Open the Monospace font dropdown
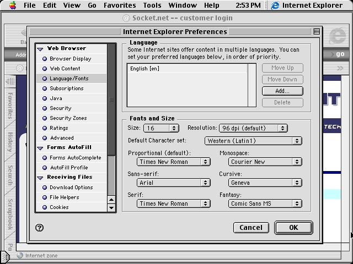Screen dimensions: 353x264 [265, 162]
